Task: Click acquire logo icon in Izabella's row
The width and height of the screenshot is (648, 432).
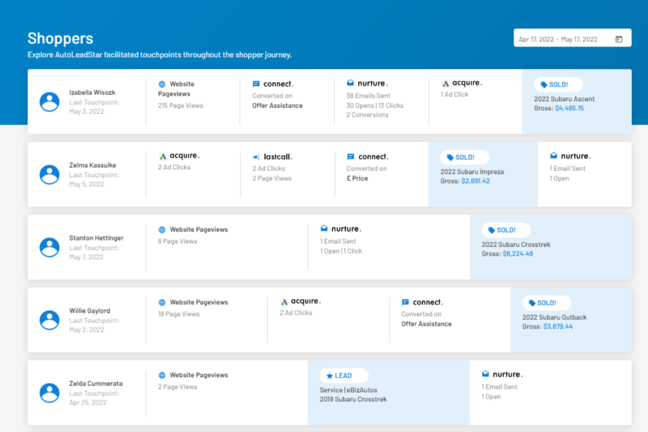Action: coord(445,83)
